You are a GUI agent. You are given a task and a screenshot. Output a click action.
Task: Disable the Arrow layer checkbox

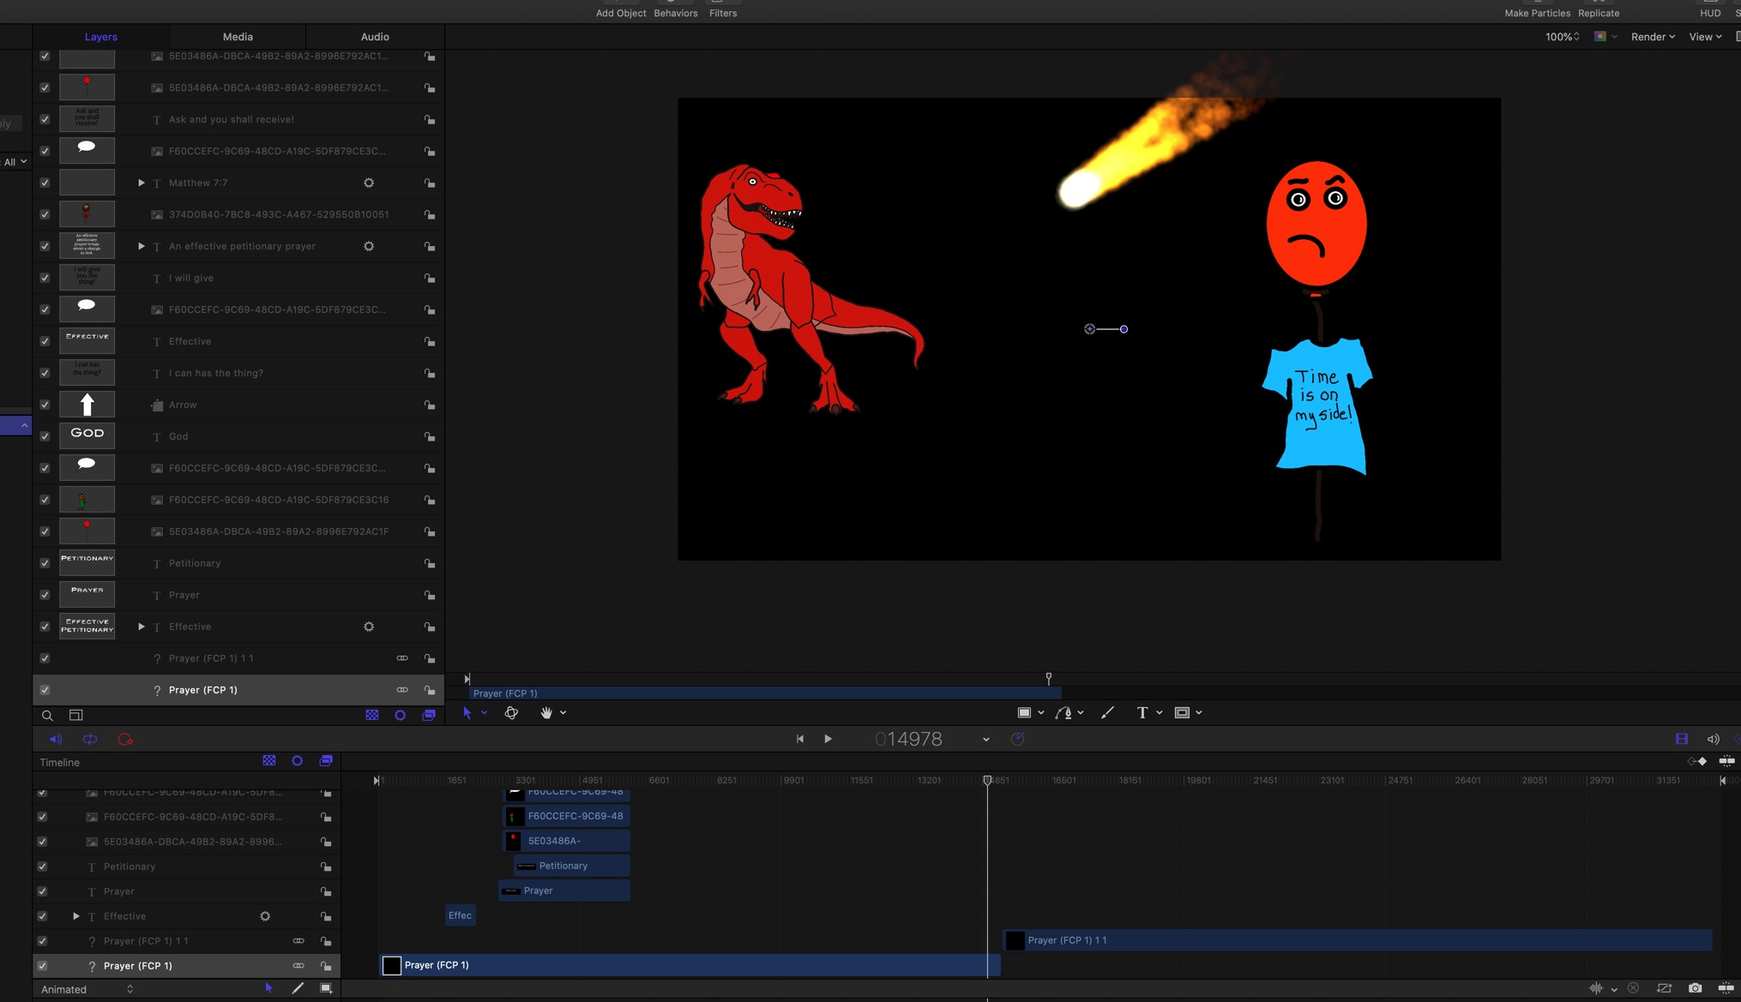point(45,405)
